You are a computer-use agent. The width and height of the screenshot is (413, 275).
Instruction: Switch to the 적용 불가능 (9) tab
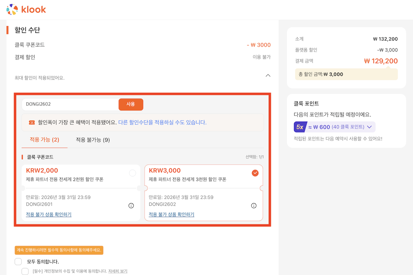click(x=93, y=140)
